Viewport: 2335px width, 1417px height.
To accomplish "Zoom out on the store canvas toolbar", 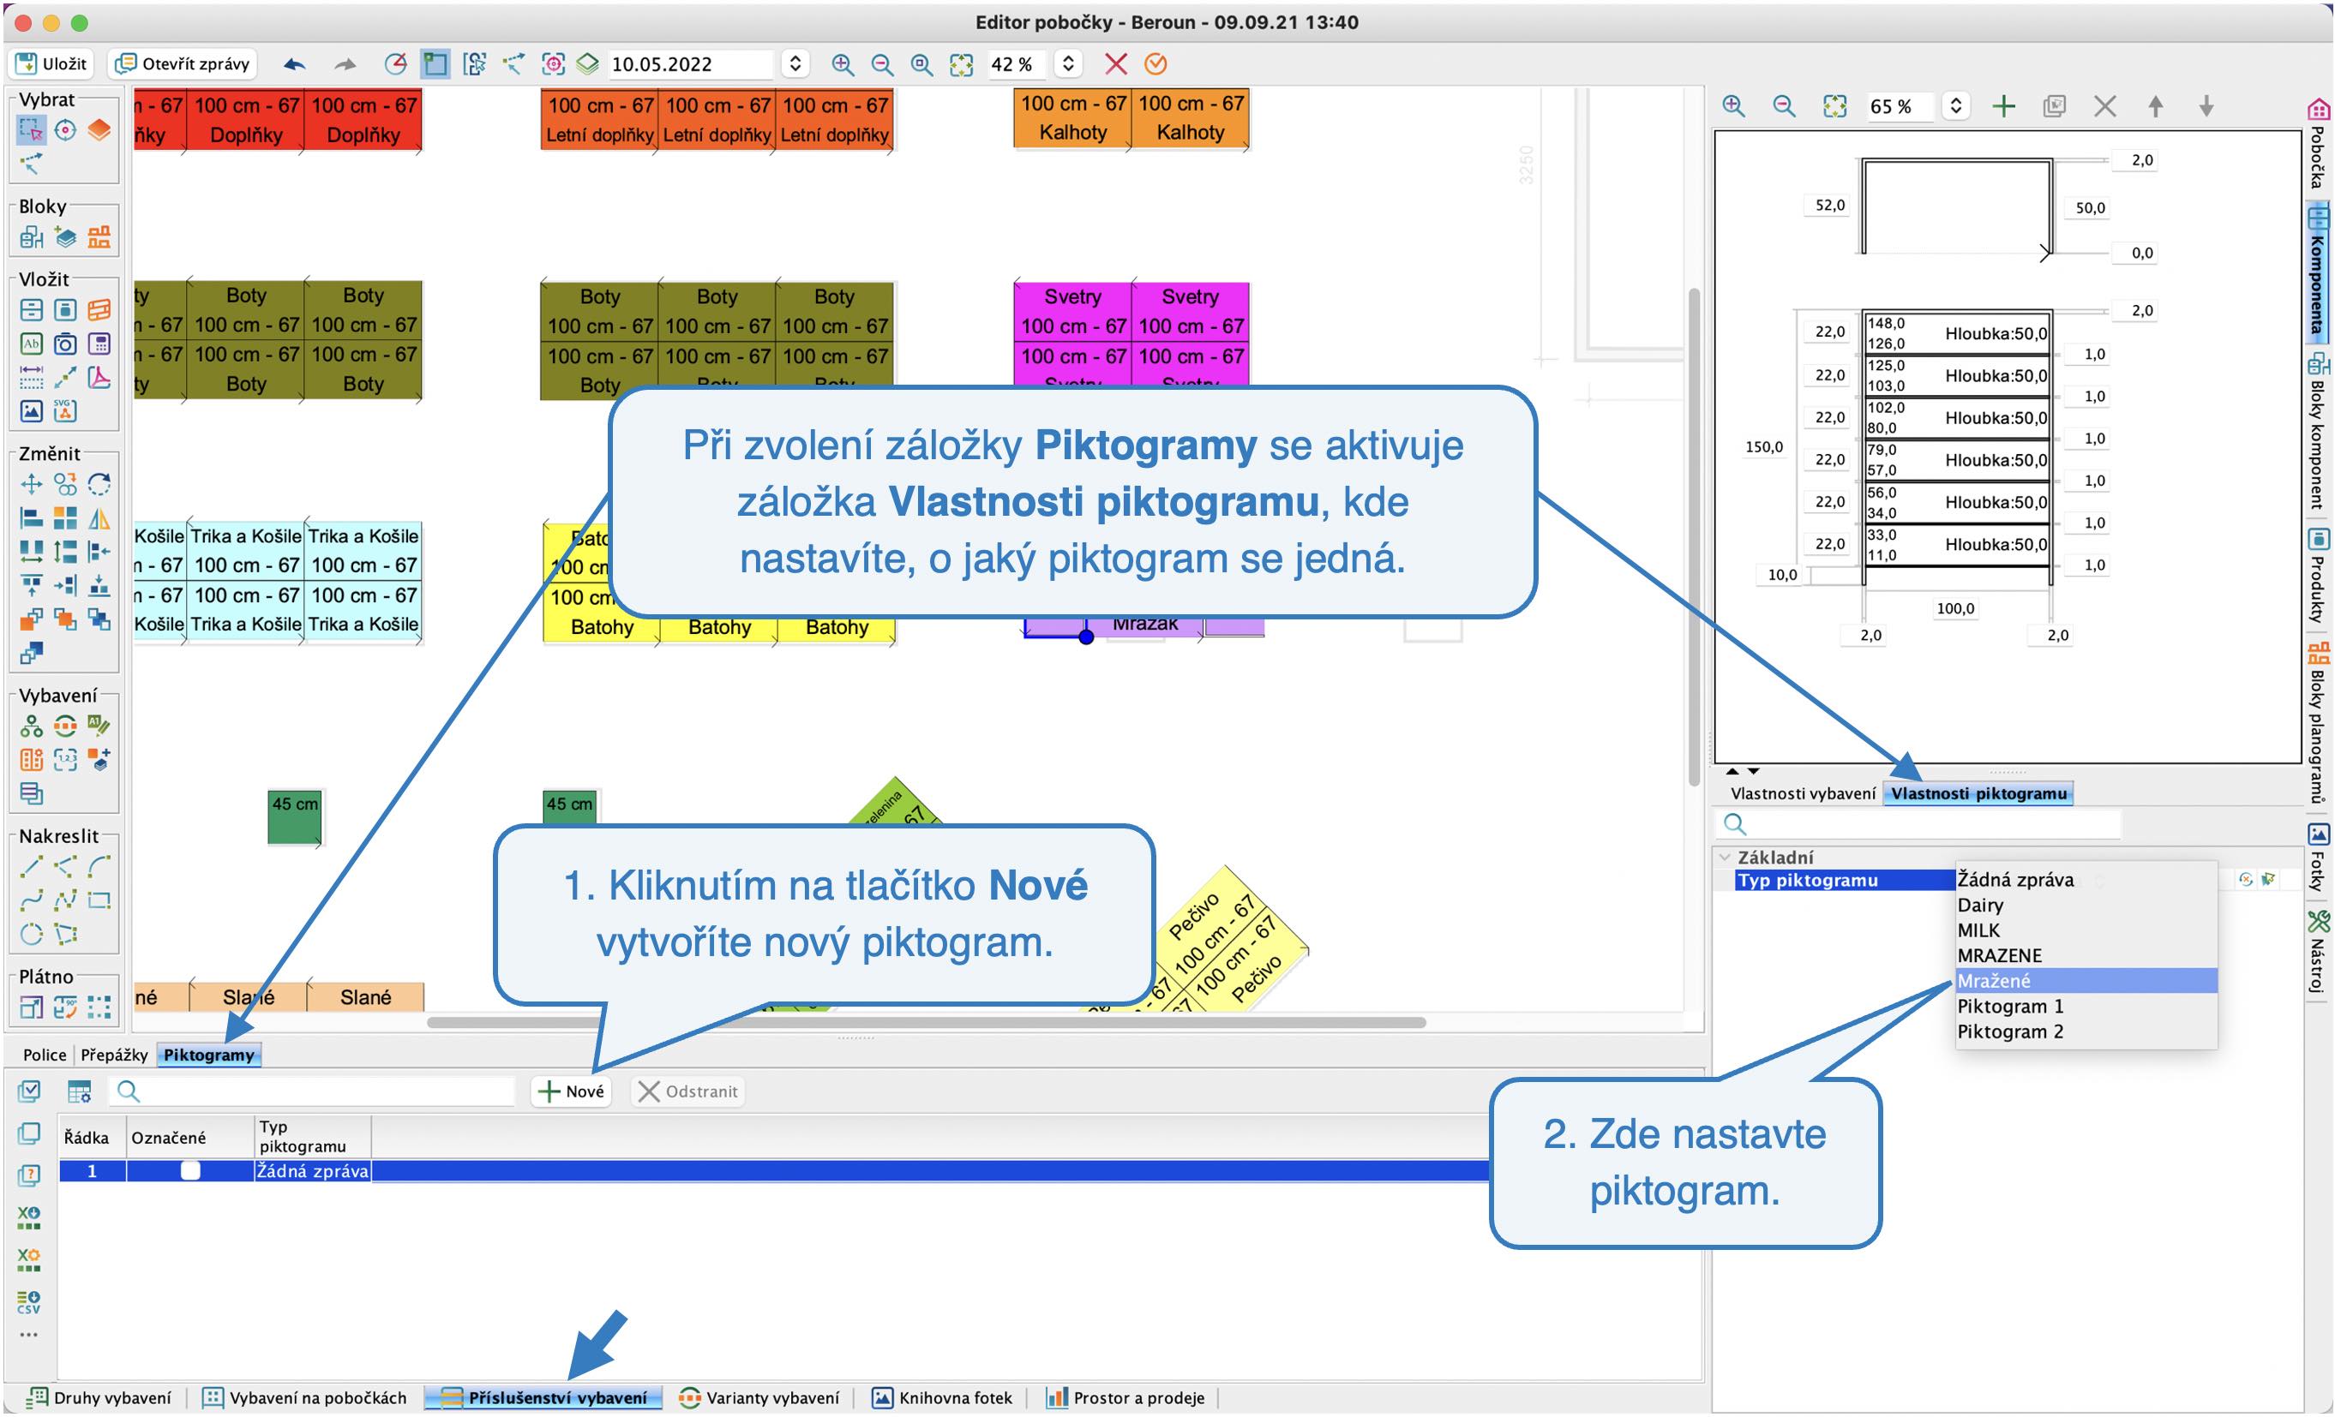I will (881, 63).
